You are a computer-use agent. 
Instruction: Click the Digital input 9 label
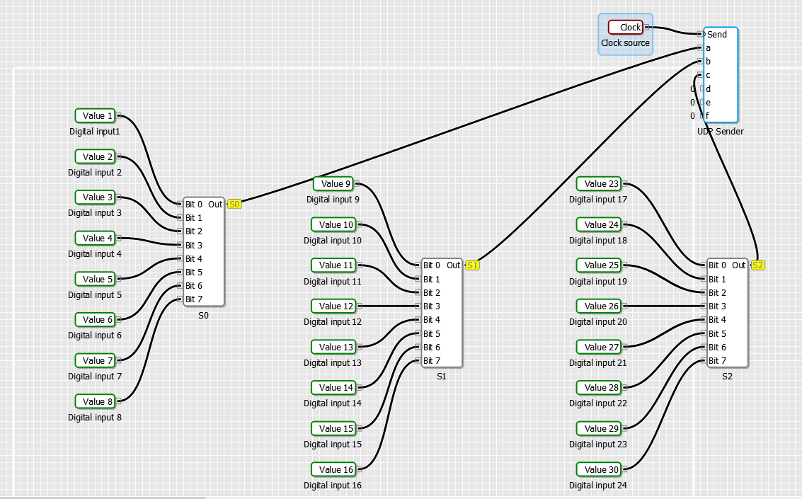333,200
